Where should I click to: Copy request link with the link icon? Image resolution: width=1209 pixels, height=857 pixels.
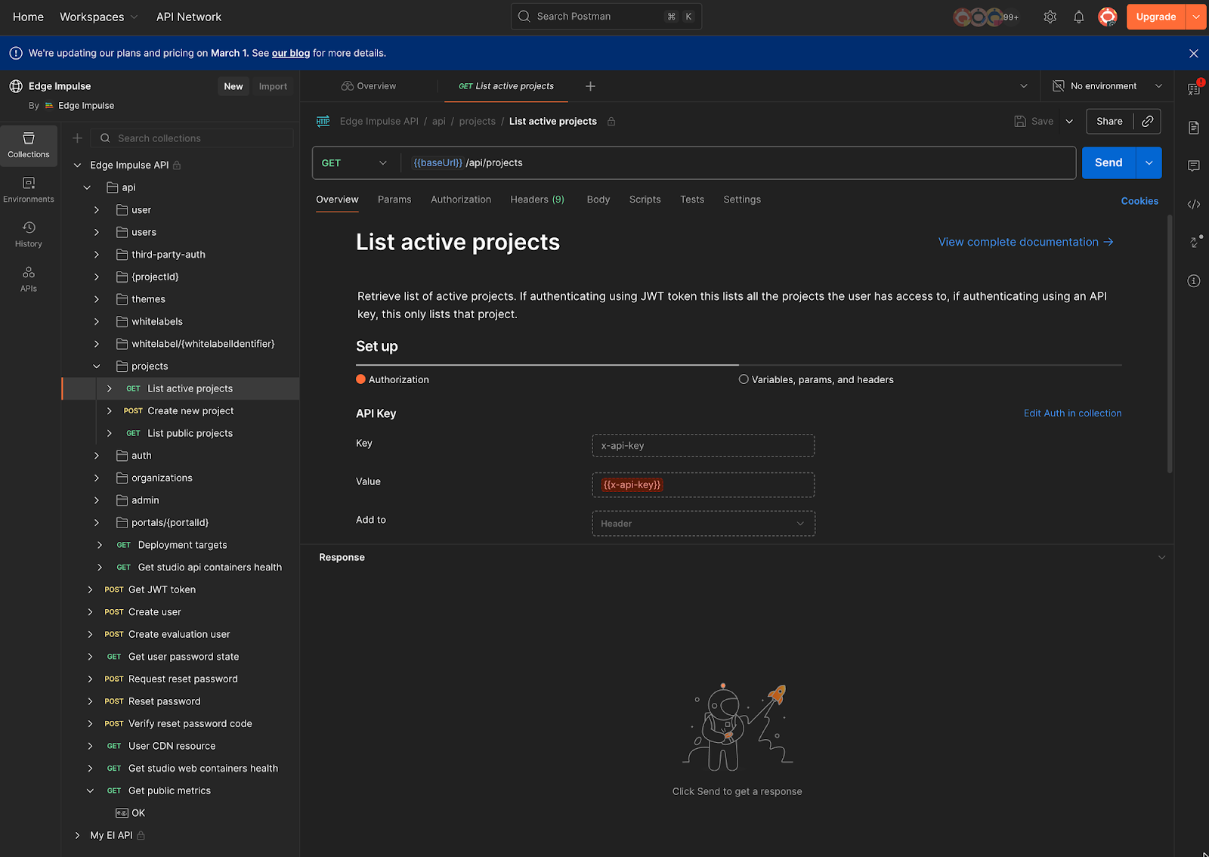pyautogui.click(x=1147, y=121)
